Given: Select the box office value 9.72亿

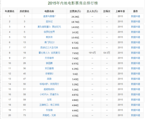Looking at the screenshot, I should (75, 43).
